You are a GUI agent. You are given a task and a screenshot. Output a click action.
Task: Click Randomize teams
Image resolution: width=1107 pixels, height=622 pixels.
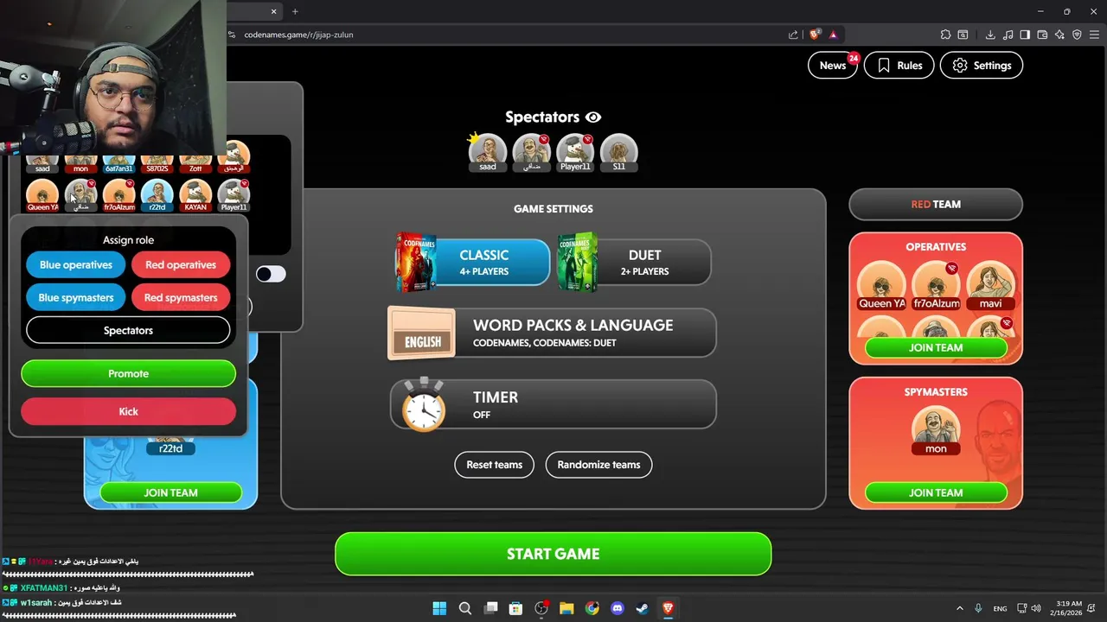[598, 465]
